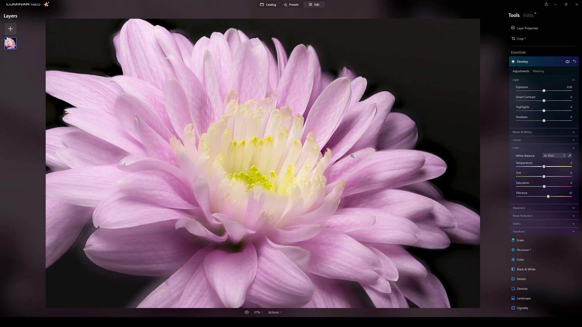Open the Structure AI tool
This screenshot has width=582, height=327.
coord(521,250)
